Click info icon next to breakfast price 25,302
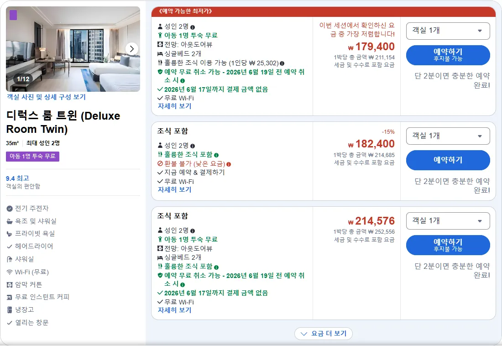Viewport: 502px width, 346px height. [x=282, y=63]
